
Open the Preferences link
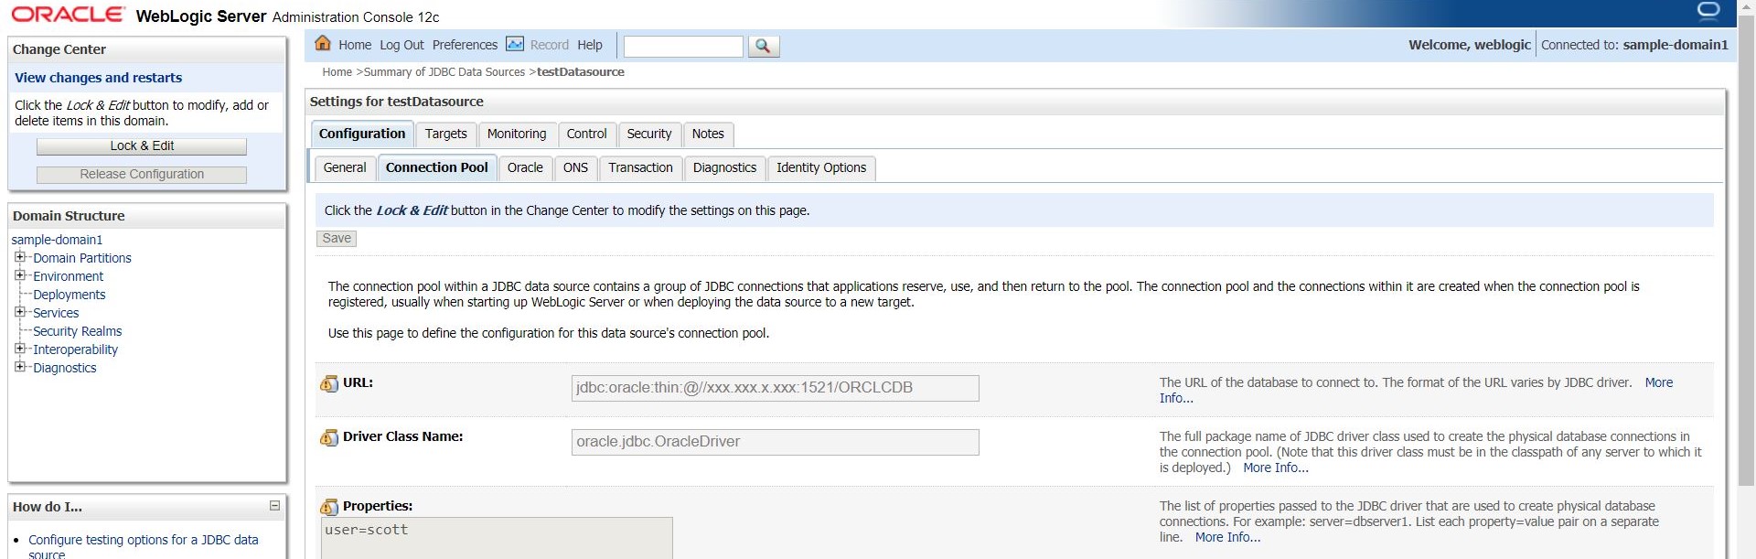pyautogui.click(x=465, y=45)
